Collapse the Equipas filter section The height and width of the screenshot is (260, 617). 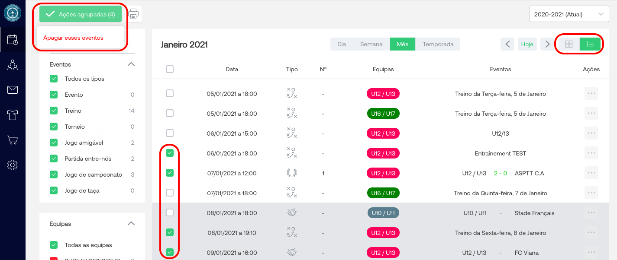(131, 224)
